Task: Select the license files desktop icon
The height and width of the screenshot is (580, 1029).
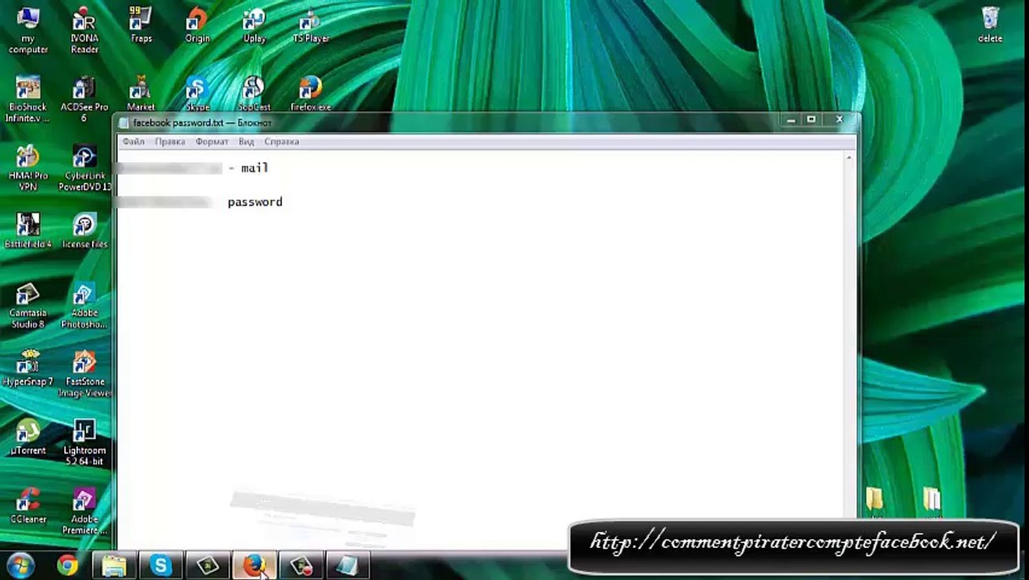Action: [85, 230]
